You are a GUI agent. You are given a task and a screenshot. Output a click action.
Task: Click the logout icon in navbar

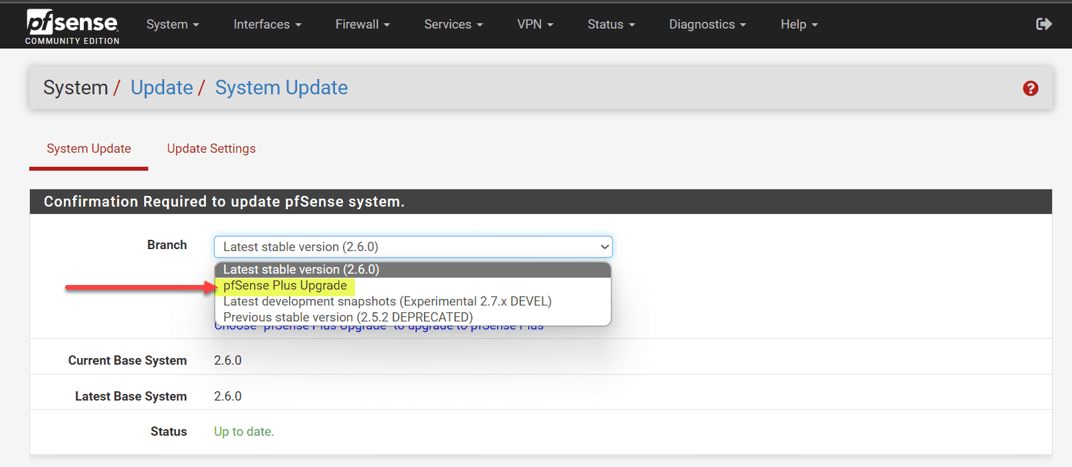[1043, 25]
